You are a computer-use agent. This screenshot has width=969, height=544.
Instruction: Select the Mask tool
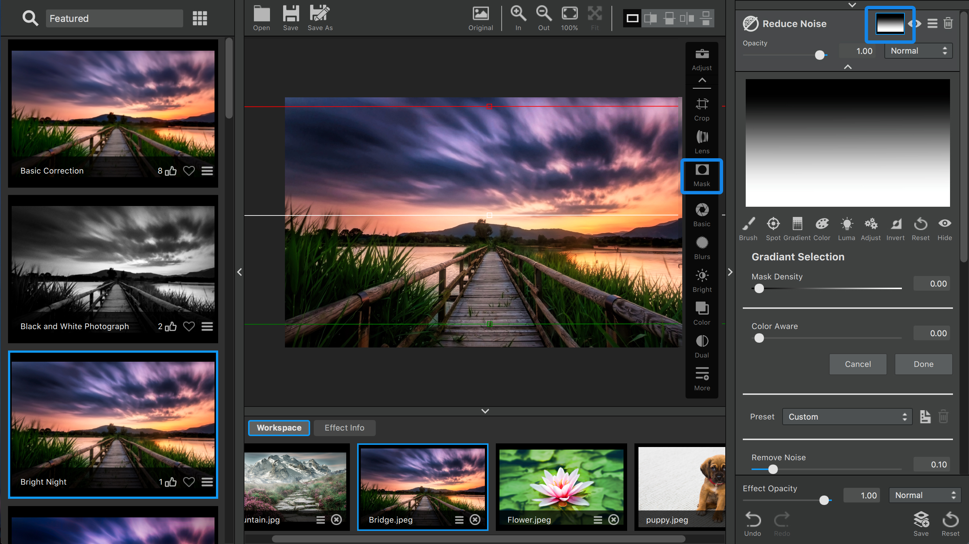pos(702,176)
